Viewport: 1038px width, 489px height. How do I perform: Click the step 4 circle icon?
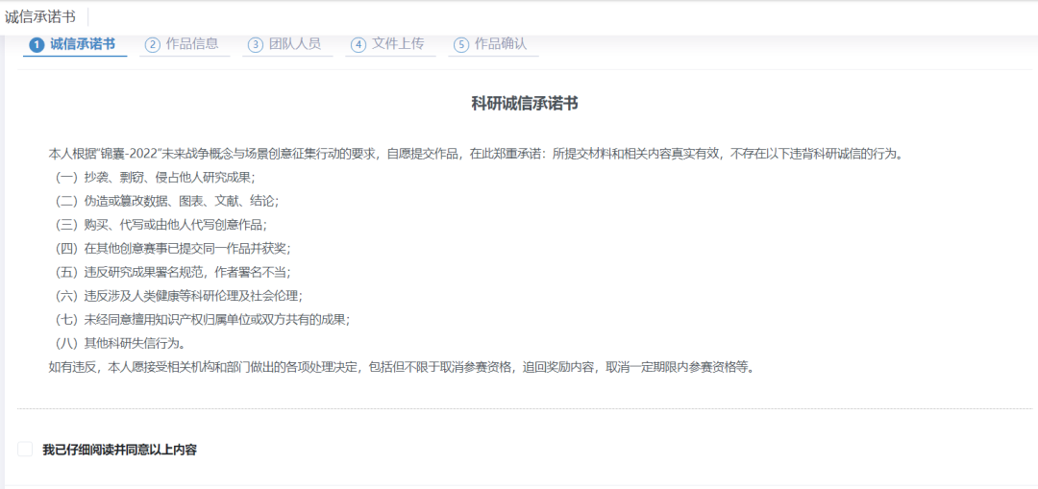358,45
